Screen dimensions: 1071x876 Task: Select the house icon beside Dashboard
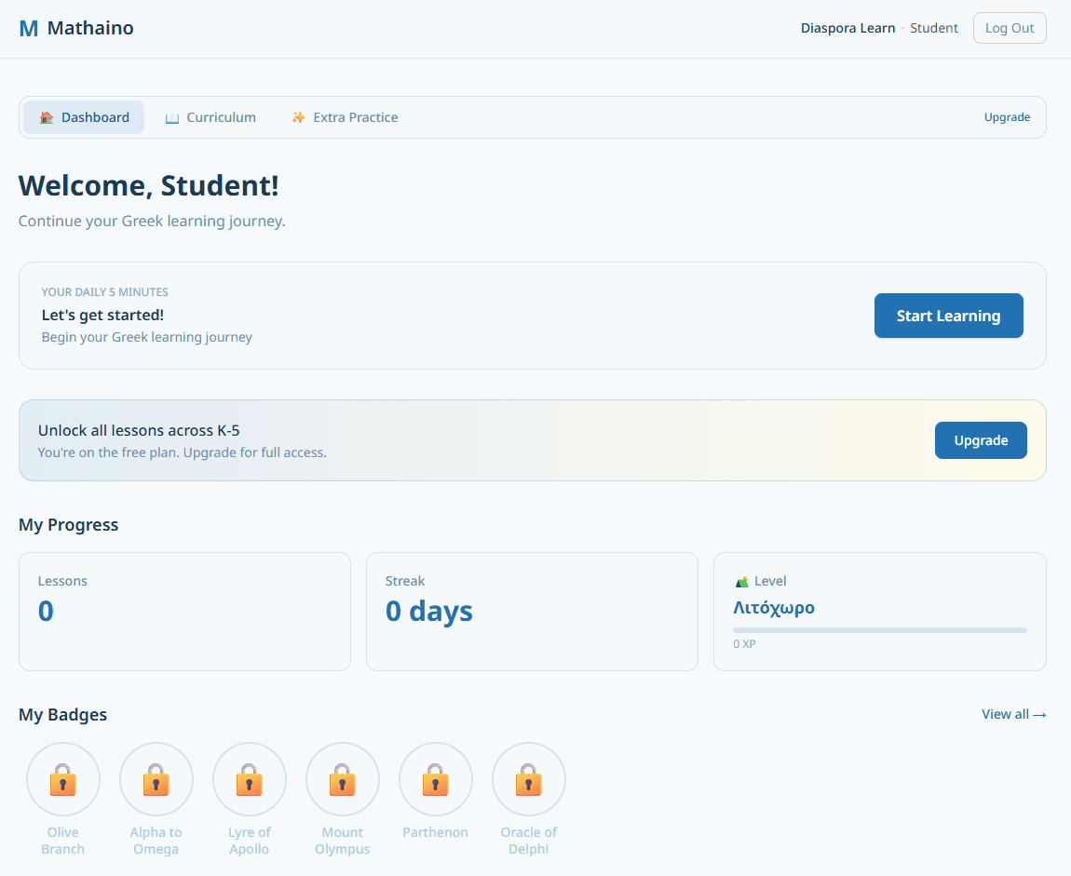point(46,116)
